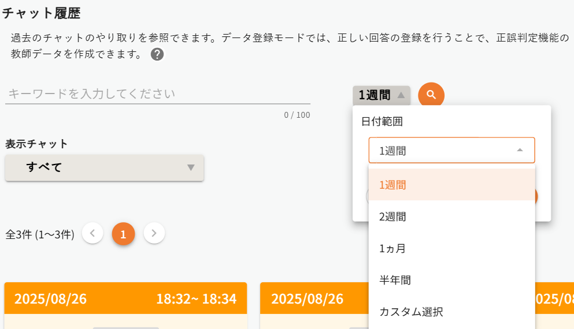Click the orange search magnifier button
Screen dimensions: 574x329
[431, 95]
